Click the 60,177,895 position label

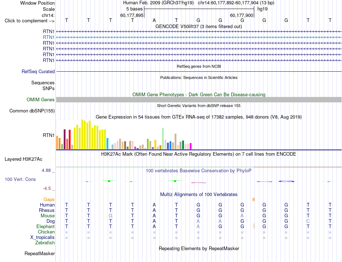[x=132, y=15]
